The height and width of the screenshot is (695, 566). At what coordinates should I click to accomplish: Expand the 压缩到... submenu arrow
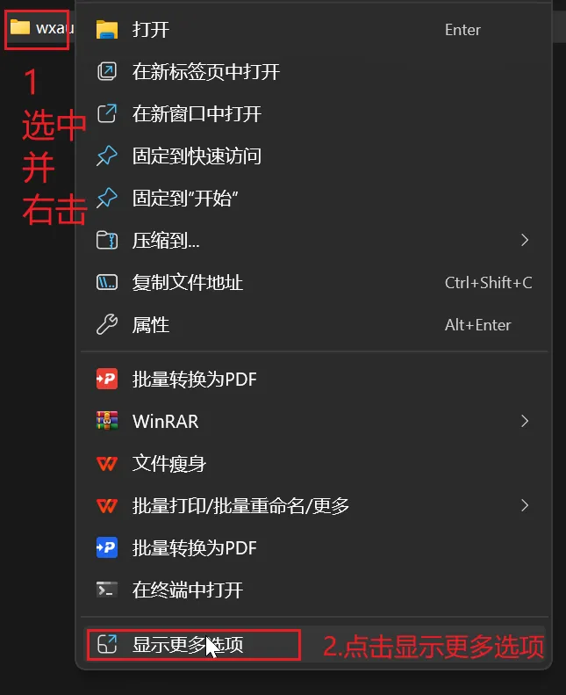pyautogui.click(x=525, y=240)
